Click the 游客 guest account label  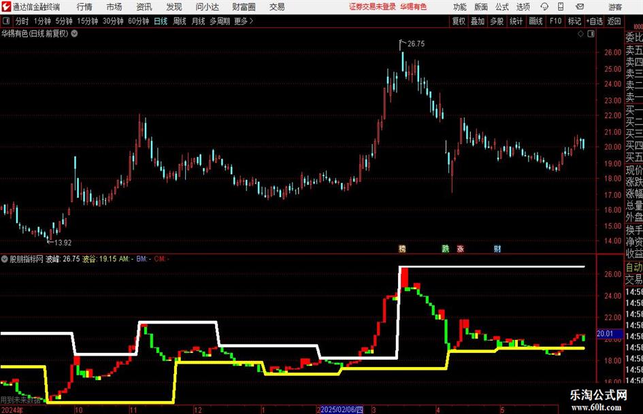pyautogui.click(x=615, y=7)
